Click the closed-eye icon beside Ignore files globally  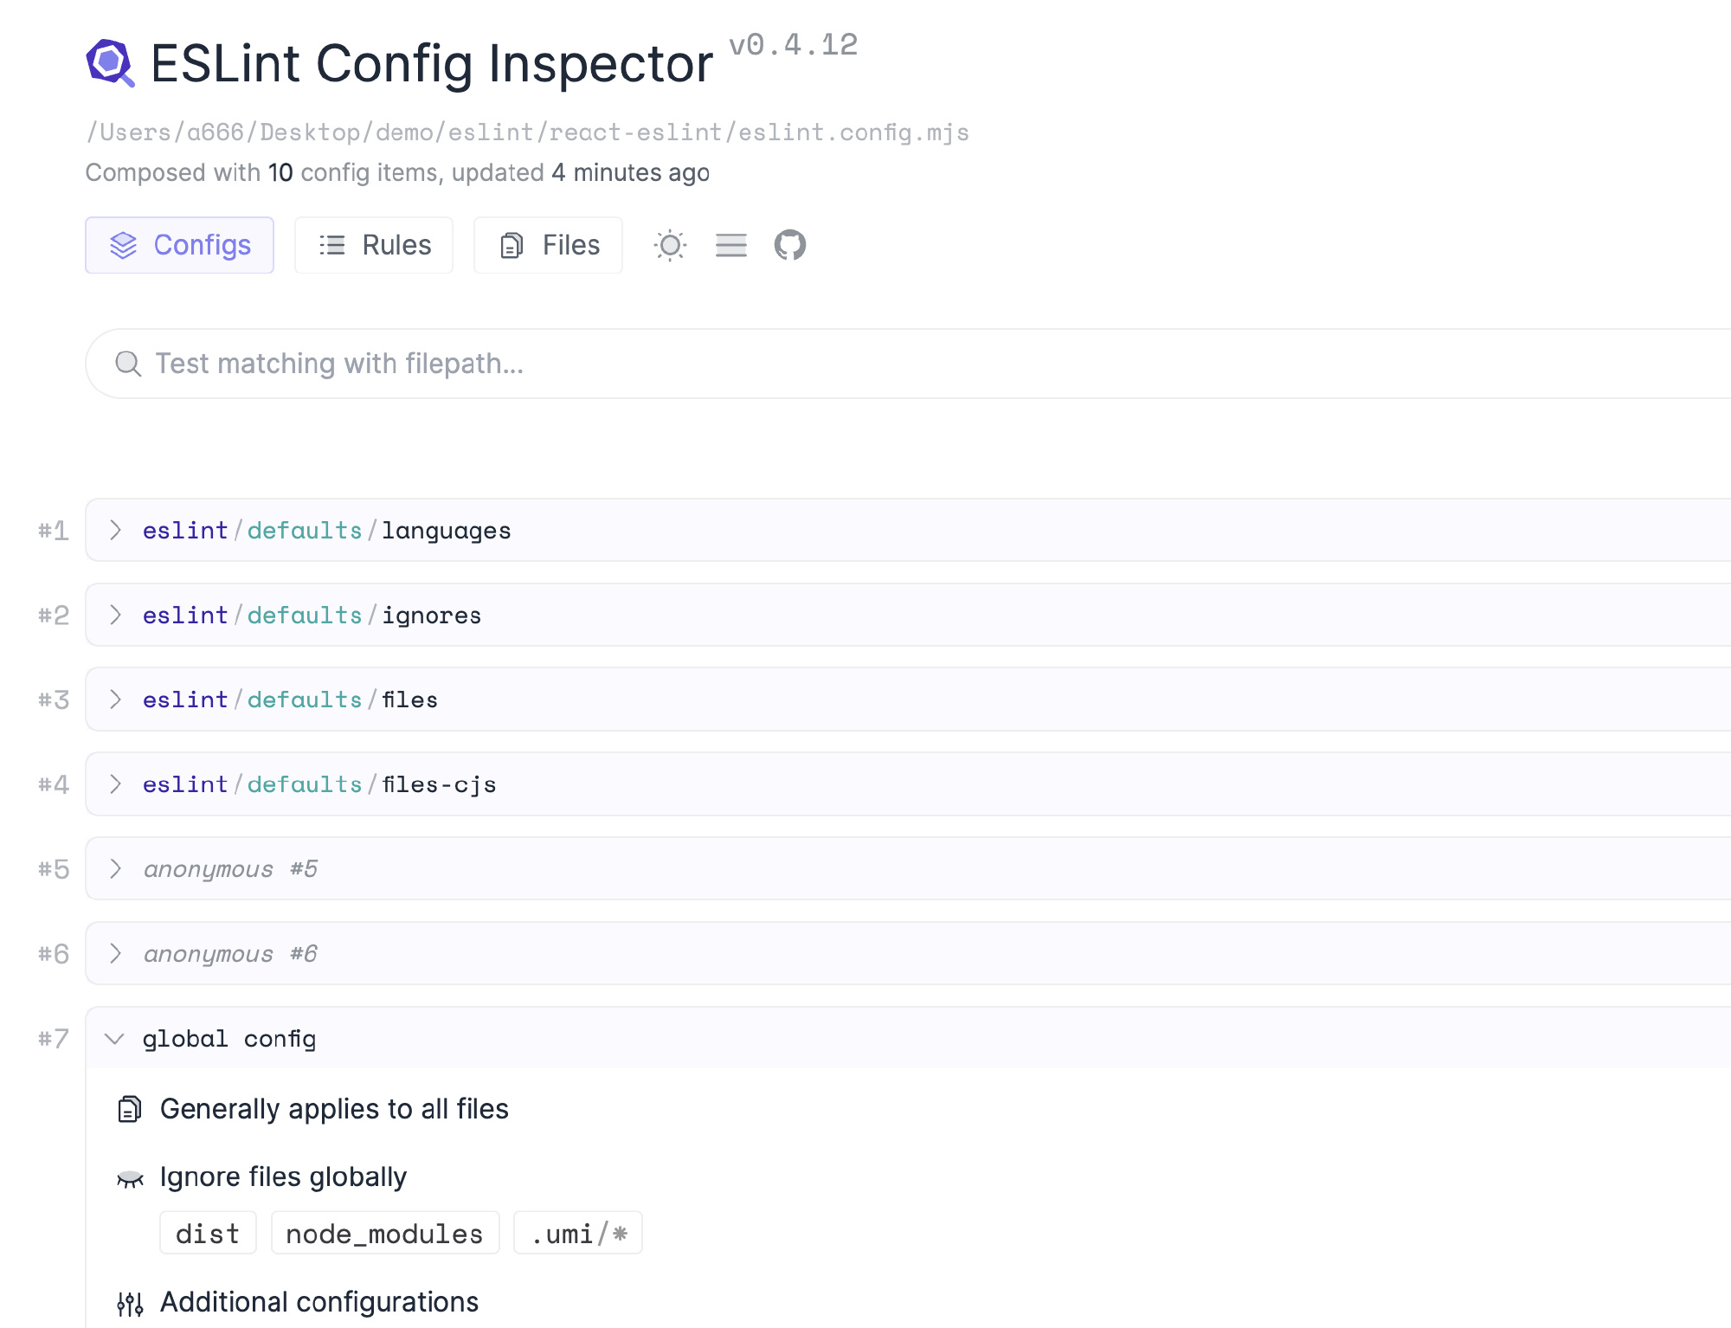point(130,1178)
